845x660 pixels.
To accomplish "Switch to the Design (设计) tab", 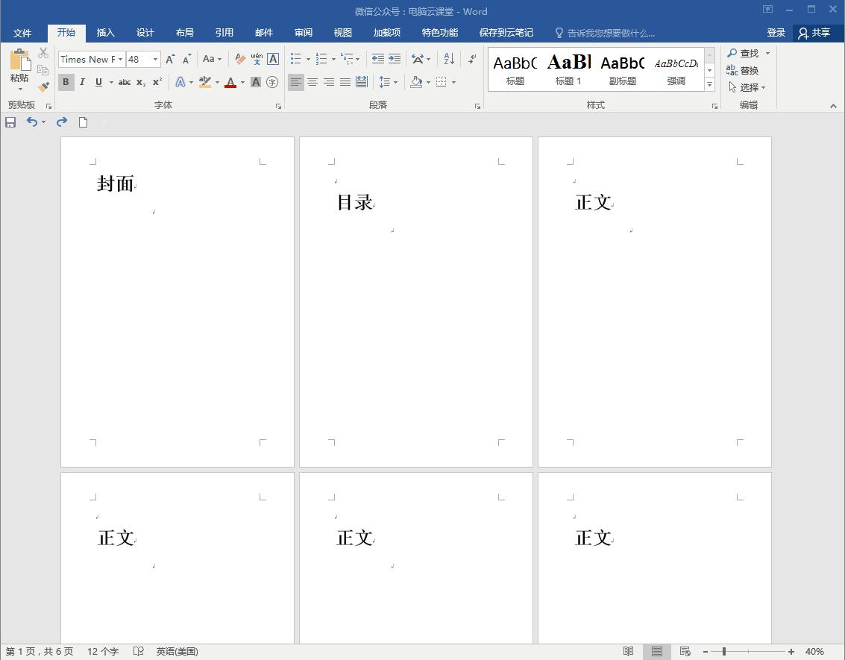I will click(x=145, y=33).
